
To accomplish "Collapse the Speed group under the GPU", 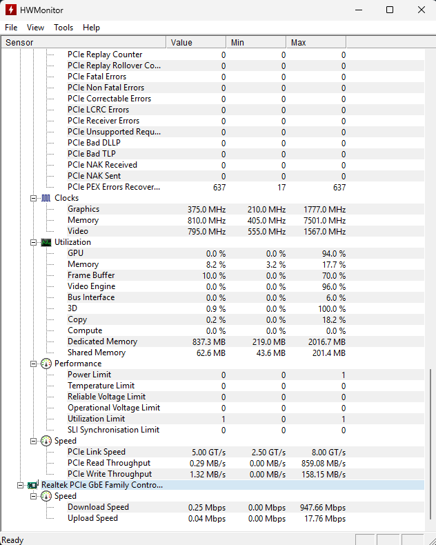I will 33,441.
